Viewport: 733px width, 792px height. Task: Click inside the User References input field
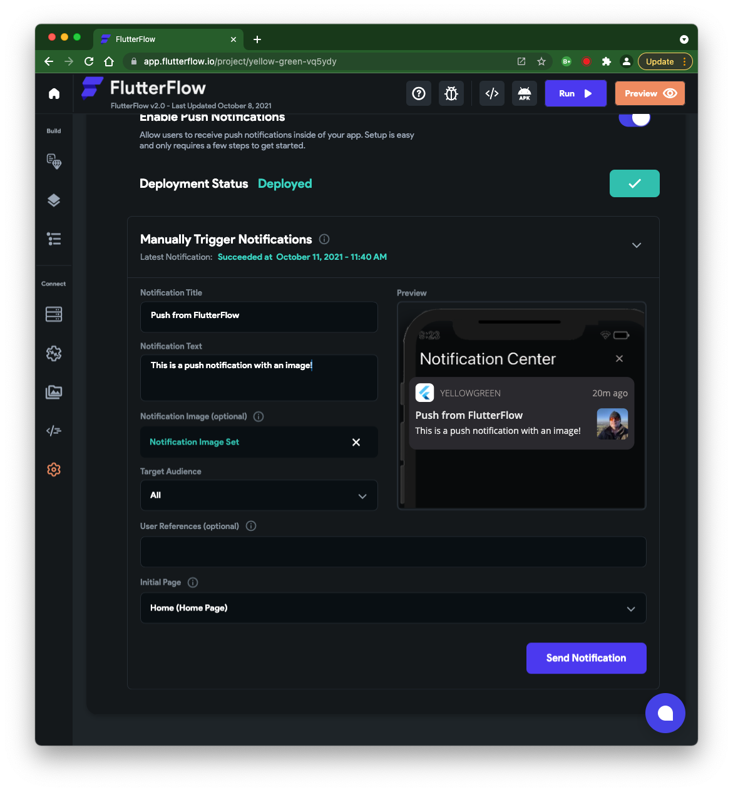(393, 552)
